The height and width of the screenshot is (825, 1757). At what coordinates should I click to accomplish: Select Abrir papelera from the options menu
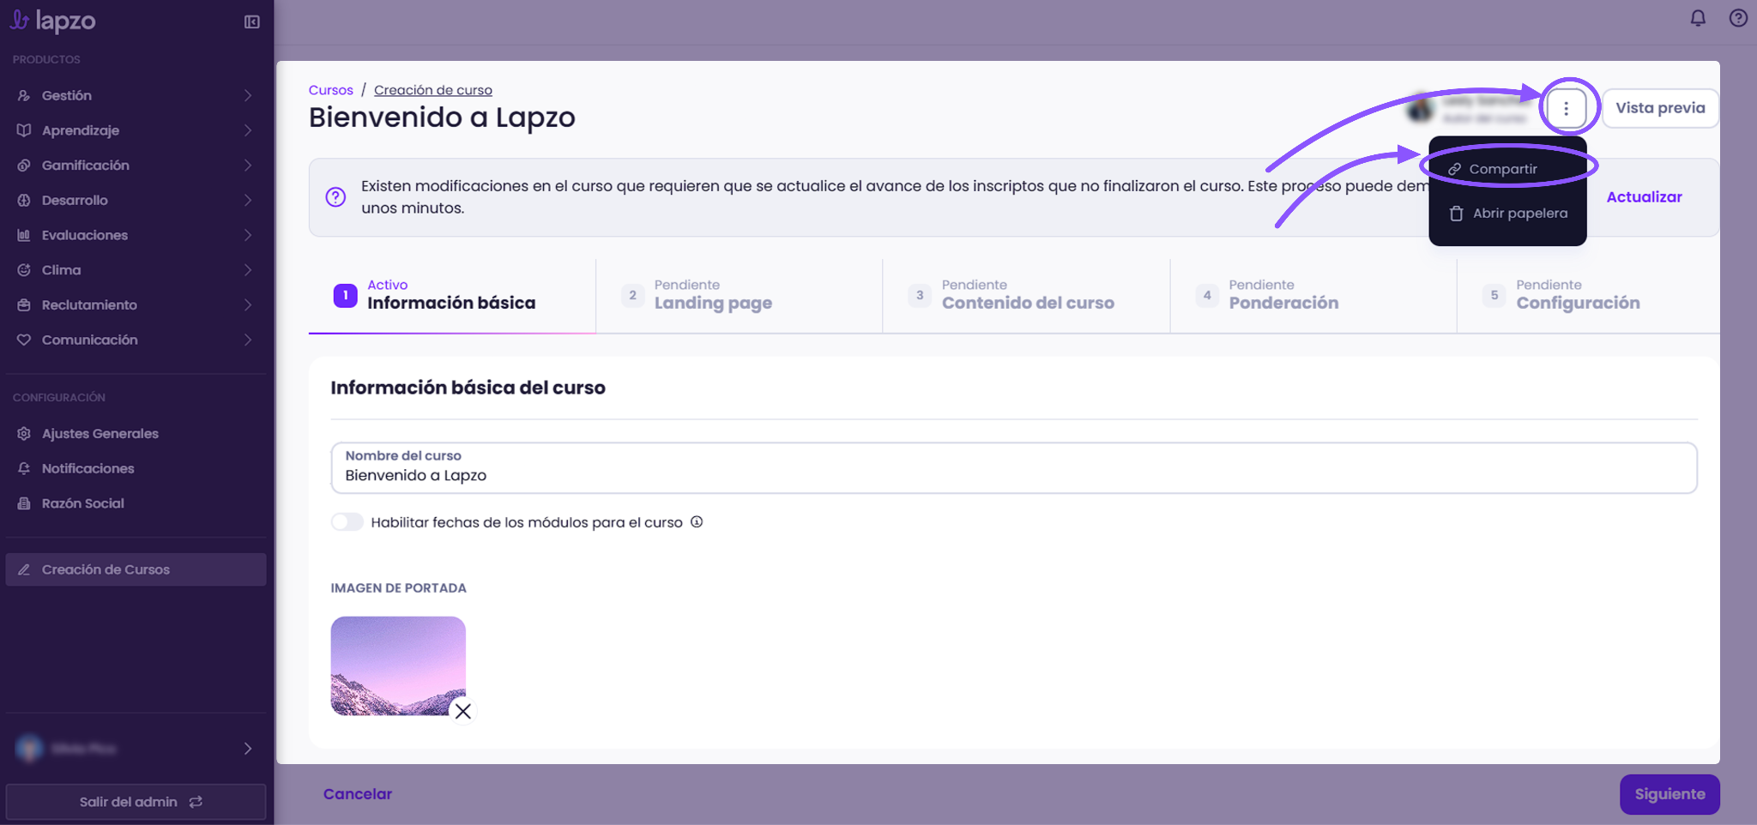1507,213
